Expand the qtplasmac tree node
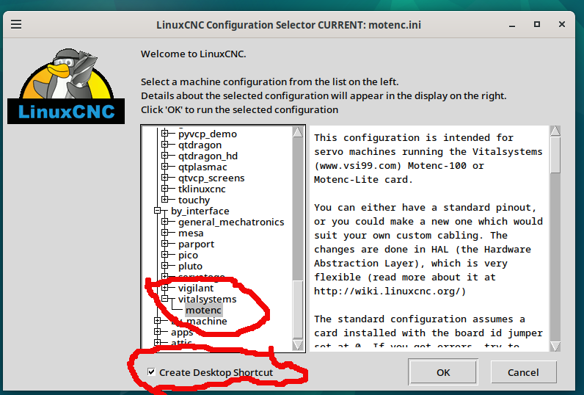The height and width of the screenshot is (395, 584). pos(165,166)
